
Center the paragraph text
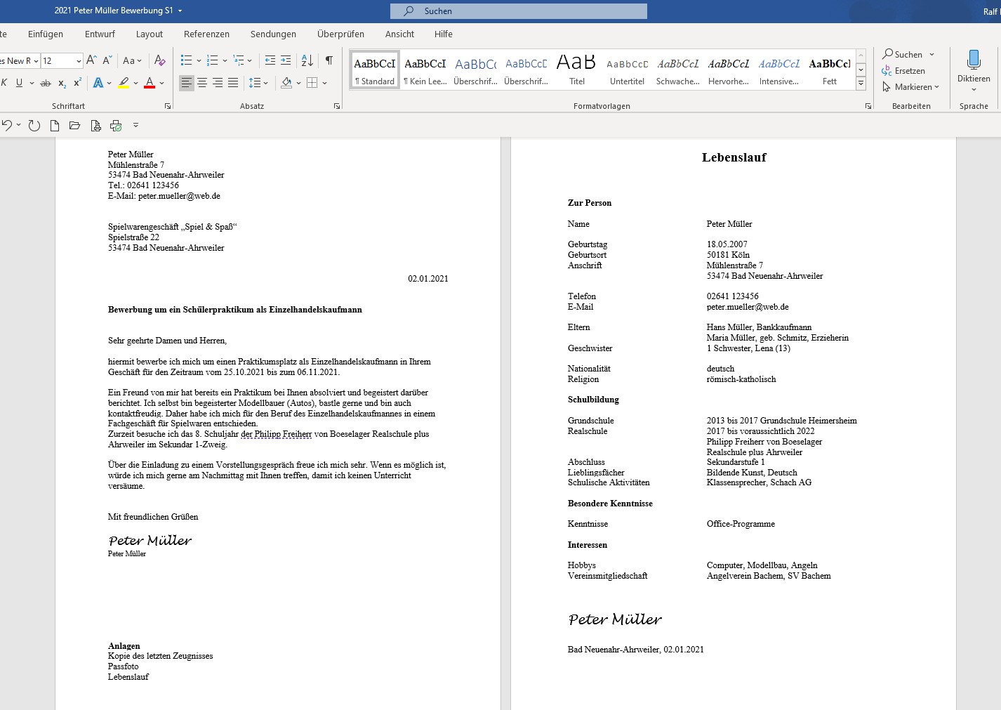tap(202, 83)
